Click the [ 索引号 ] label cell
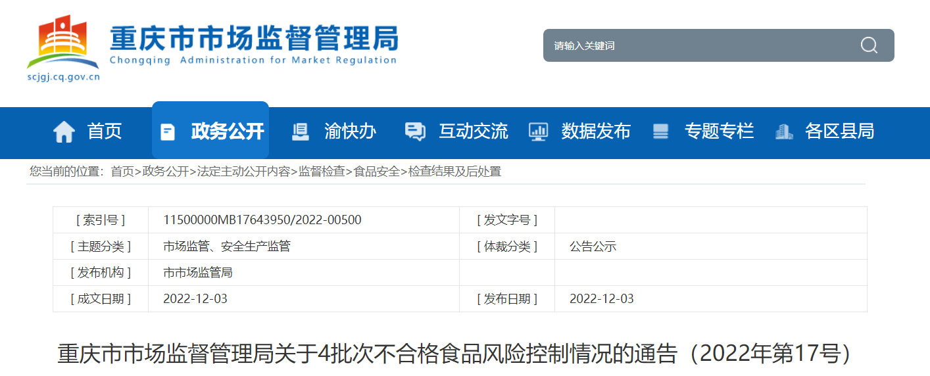930x376 pixels. pos(101,220)
